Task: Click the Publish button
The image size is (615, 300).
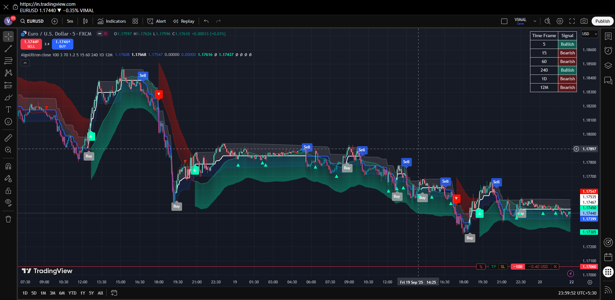Action: tap(603, 21)
